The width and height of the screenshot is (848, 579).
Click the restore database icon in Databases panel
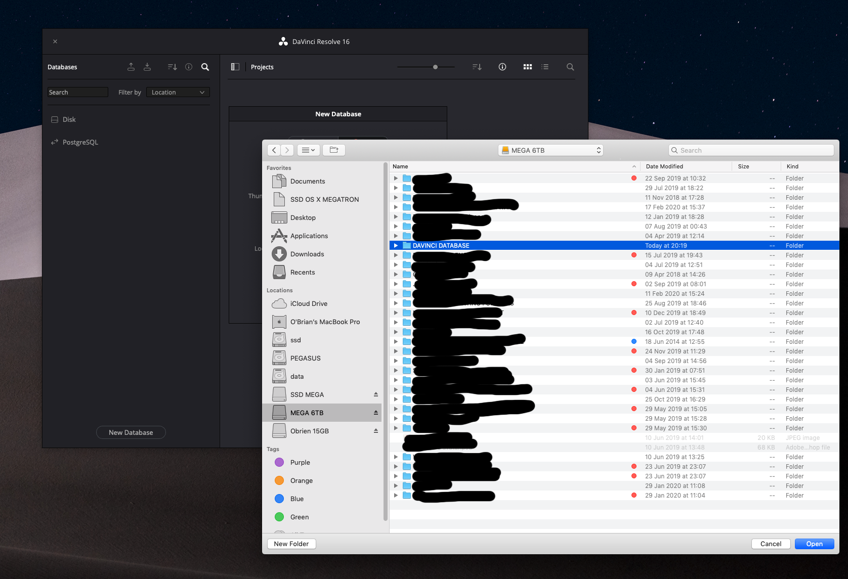tap(147, 67)
